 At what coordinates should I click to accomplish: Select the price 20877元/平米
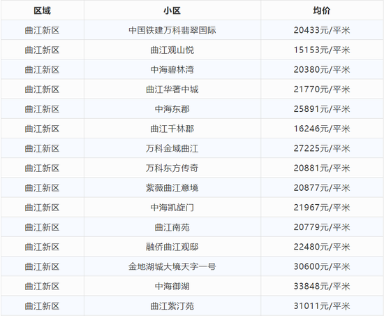point(322,188)
